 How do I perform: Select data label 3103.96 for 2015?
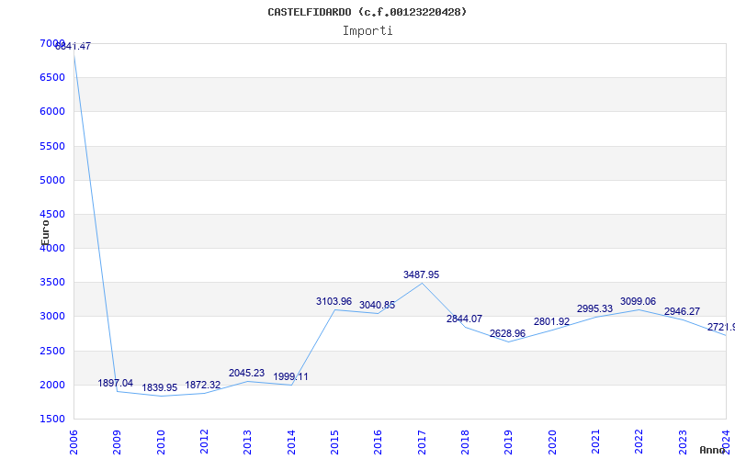[x=334, y=302]
